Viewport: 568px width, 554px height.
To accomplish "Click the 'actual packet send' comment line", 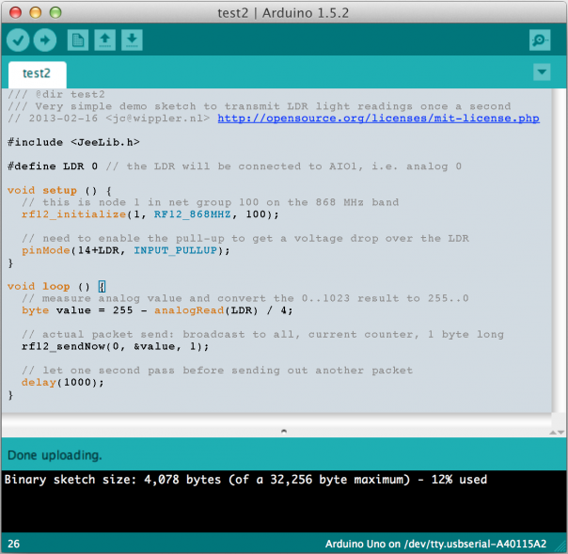I will pyautogui.click(x=262, y=335).
